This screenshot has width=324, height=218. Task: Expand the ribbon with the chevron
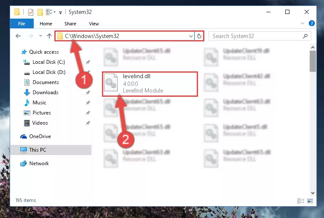click(x=303, y=23)
